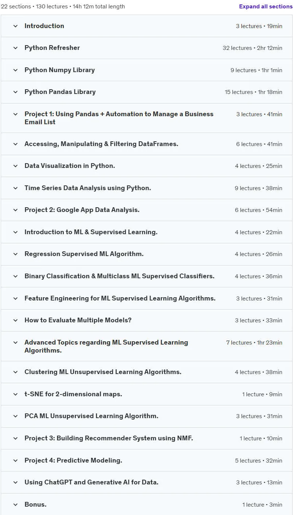Expand Project 3 Recommender System using NMF
293x515 pixels.
pyautogui.click(x=147, y=438)
